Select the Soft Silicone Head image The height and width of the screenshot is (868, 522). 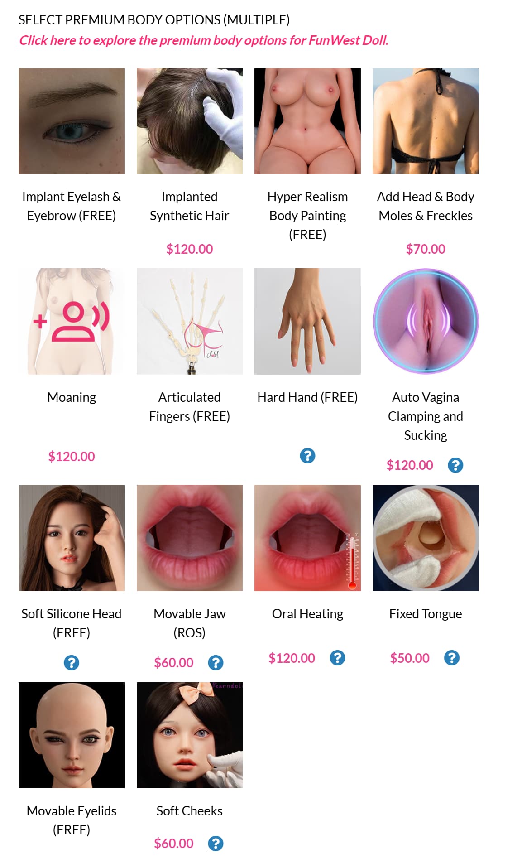tap(72, 538)
